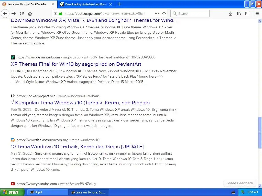Screen dimensions: 262x196
Task: Reload the current page
Action: point(22,14)
